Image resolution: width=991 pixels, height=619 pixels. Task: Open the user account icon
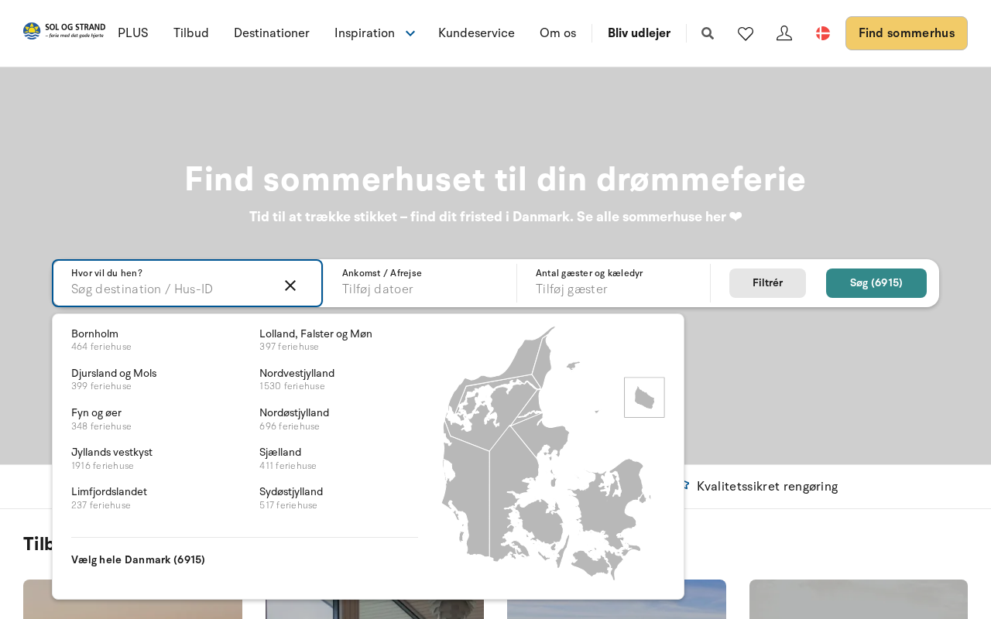point(784,33)
